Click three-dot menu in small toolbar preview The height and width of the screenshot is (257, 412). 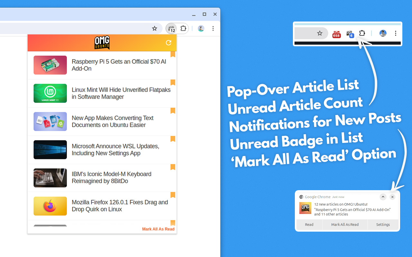point(396,33)
